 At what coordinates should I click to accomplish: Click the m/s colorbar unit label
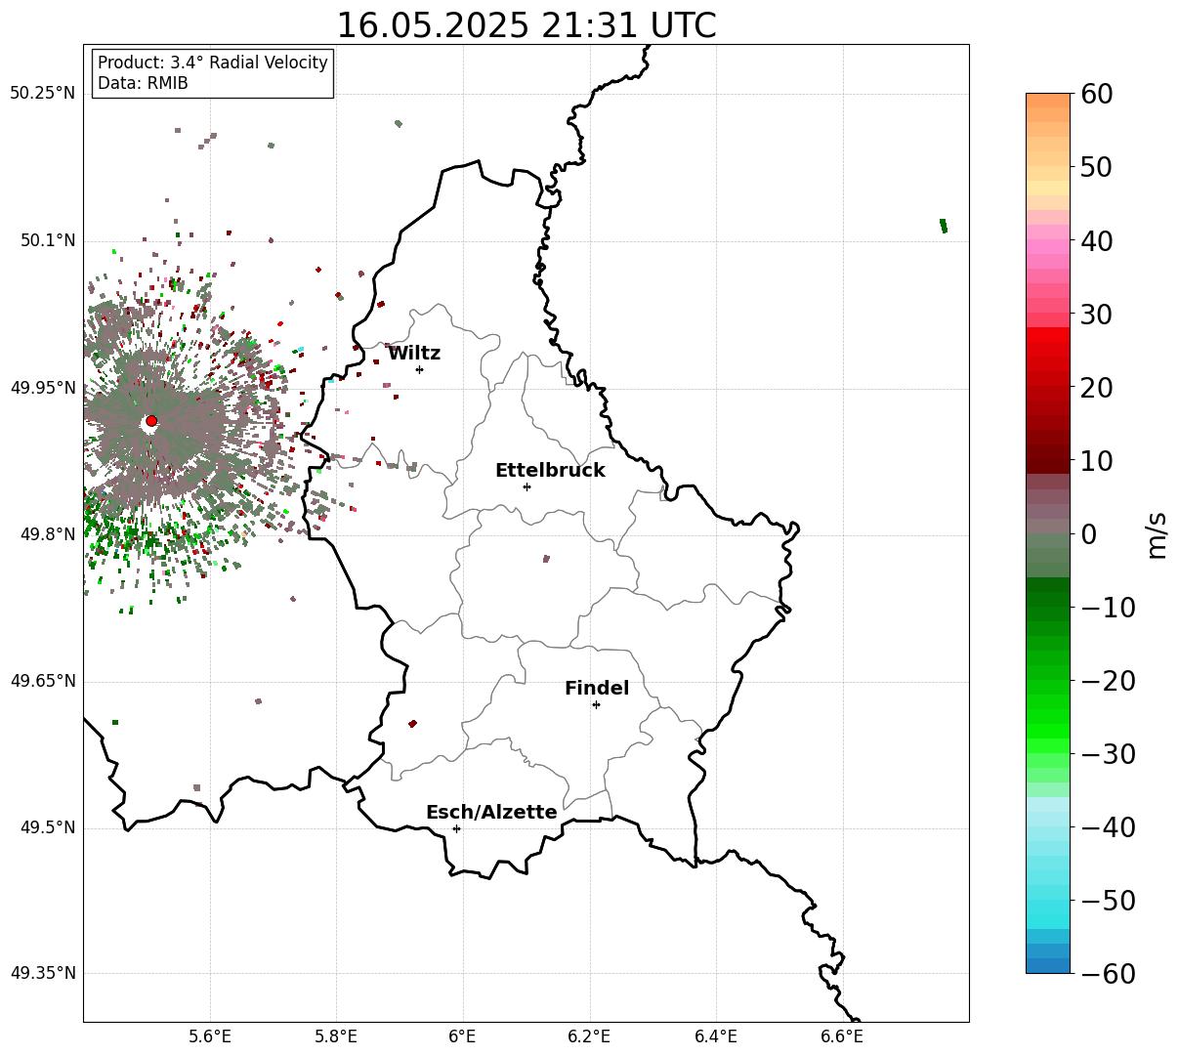[1157, 534]
